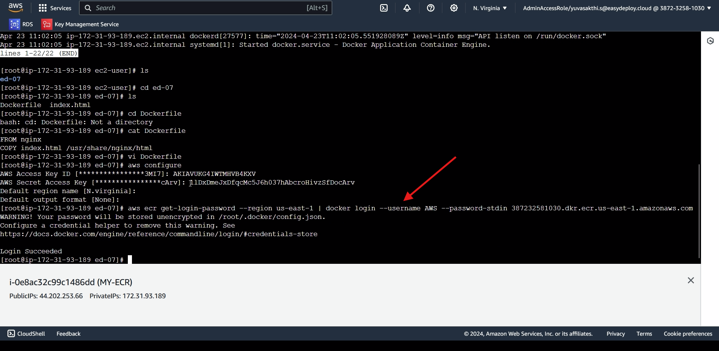Screen dimensions: 719x351
Task: Open the notifications bell
Action: [407, 8]
